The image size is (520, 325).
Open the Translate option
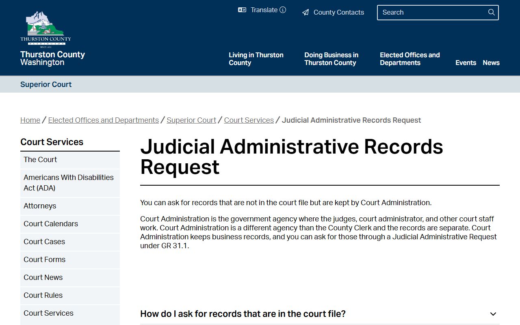pos(264,10)
